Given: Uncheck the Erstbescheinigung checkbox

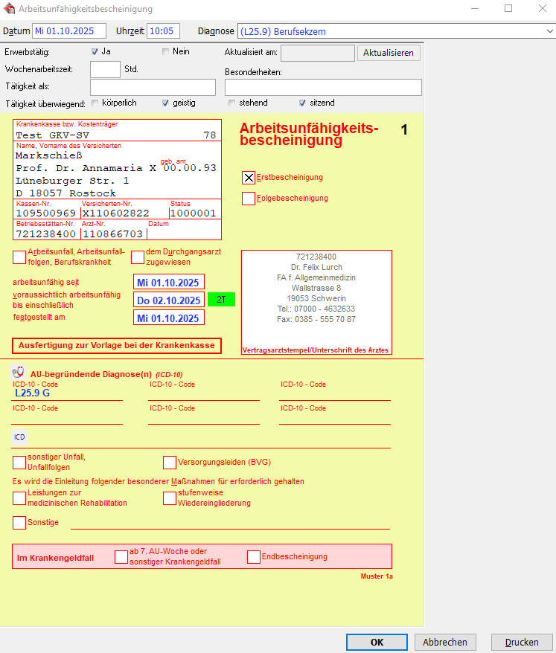Looking at the screenshot, I should point(249,178).
